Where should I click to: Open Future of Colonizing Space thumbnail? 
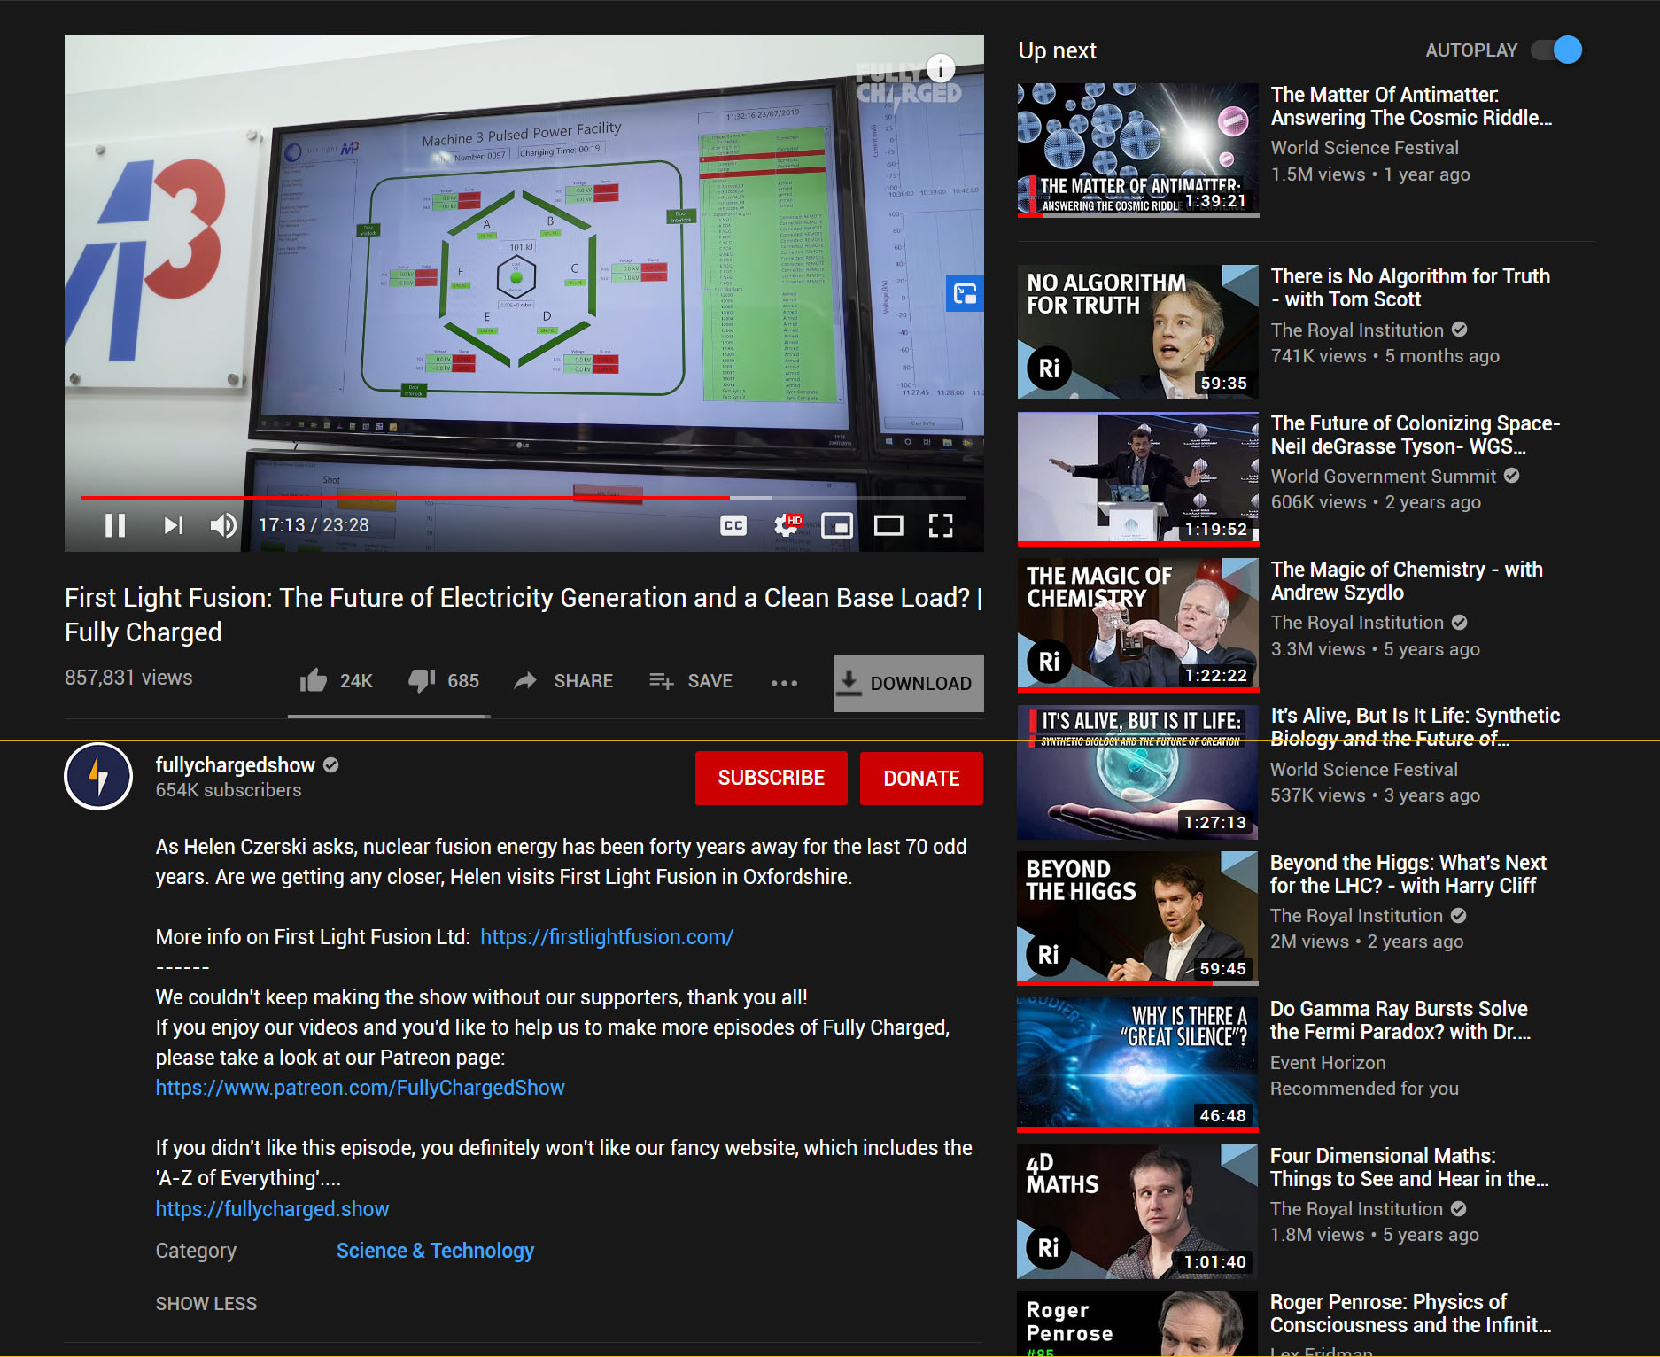coord(1138,478)
